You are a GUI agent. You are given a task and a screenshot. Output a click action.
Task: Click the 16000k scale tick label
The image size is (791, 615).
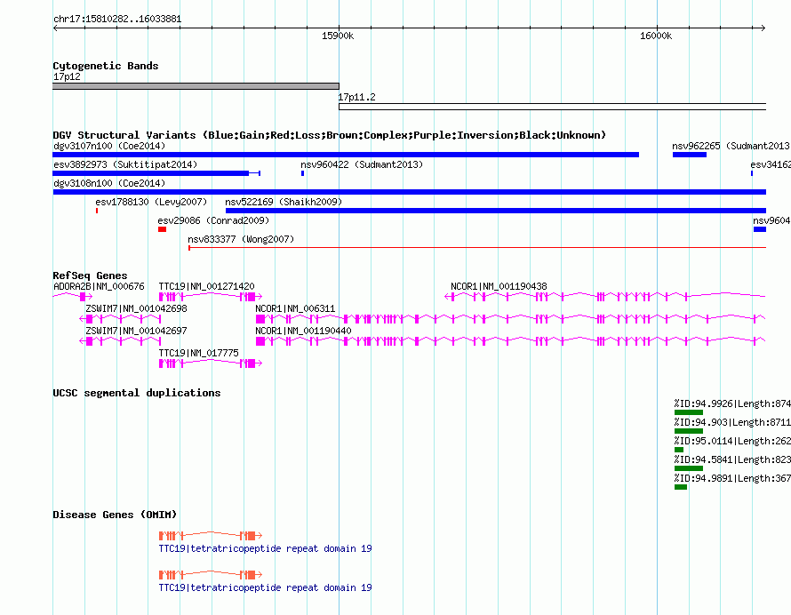(656, 36)
